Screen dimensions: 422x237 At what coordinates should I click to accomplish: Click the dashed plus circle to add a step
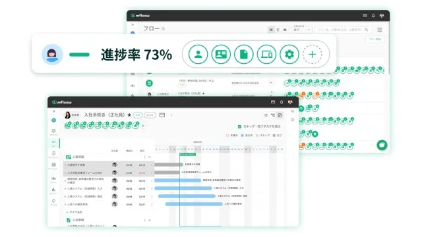[x=312, y=54]
